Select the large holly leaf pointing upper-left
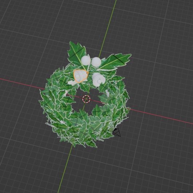The width and height of the screenshot is (193, 193). (77, 53)
